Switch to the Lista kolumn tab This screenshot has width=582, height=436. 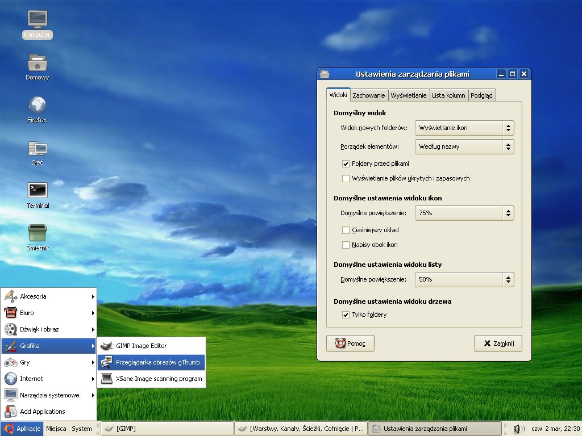448,95
